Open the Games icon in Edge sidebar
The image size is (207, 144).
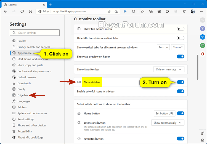(x=203, y=45)
